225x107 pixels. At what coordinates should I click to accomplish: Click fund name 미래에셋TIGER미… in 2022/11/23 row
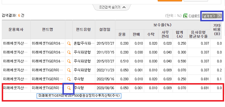click(47, 70)
